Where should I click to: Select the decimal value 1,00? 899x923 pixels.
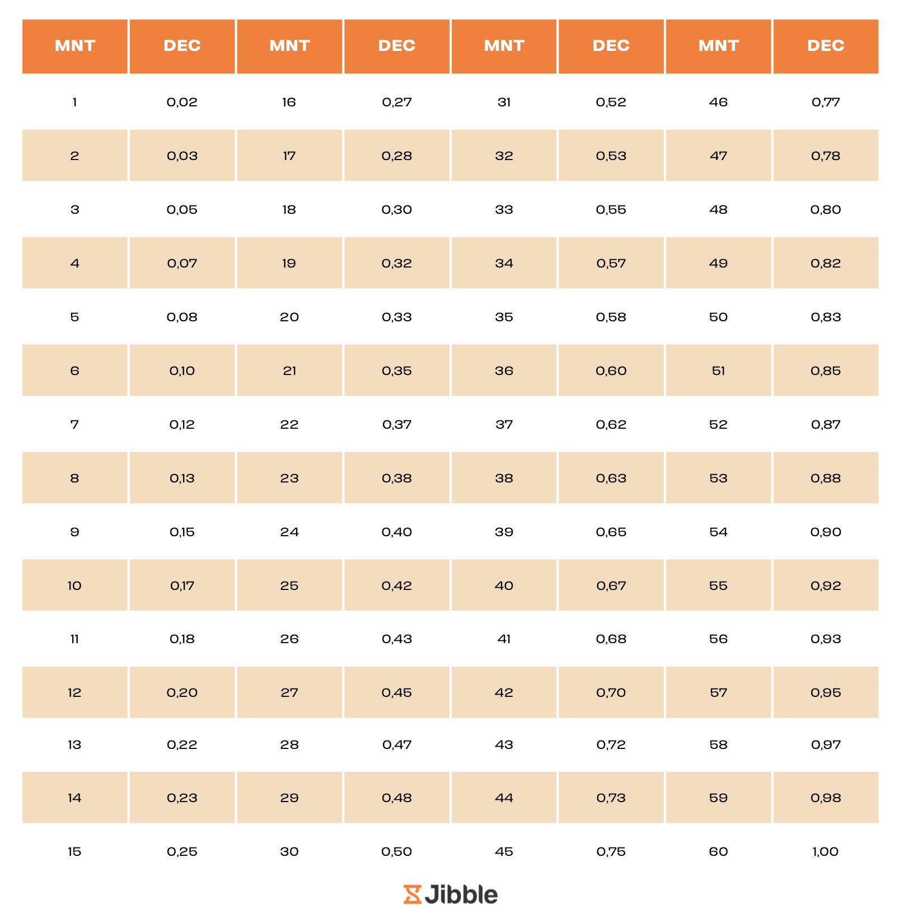click(x=826, y=851)
